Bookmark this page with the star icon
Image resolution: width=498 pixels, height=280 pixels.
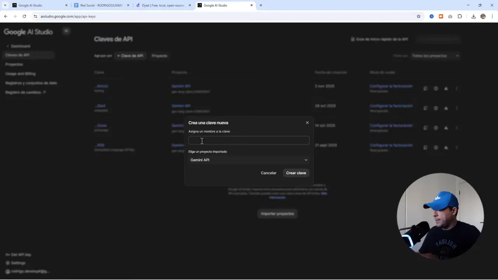(418, 16)
